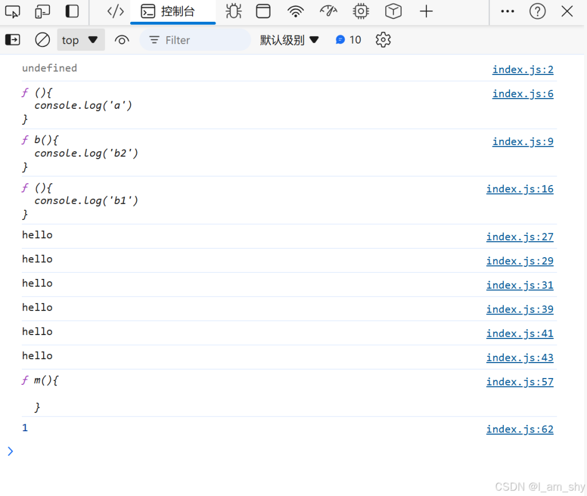Open the Elements panel code icon
This screenshot has width=587, height=496.
pos(116,11)
